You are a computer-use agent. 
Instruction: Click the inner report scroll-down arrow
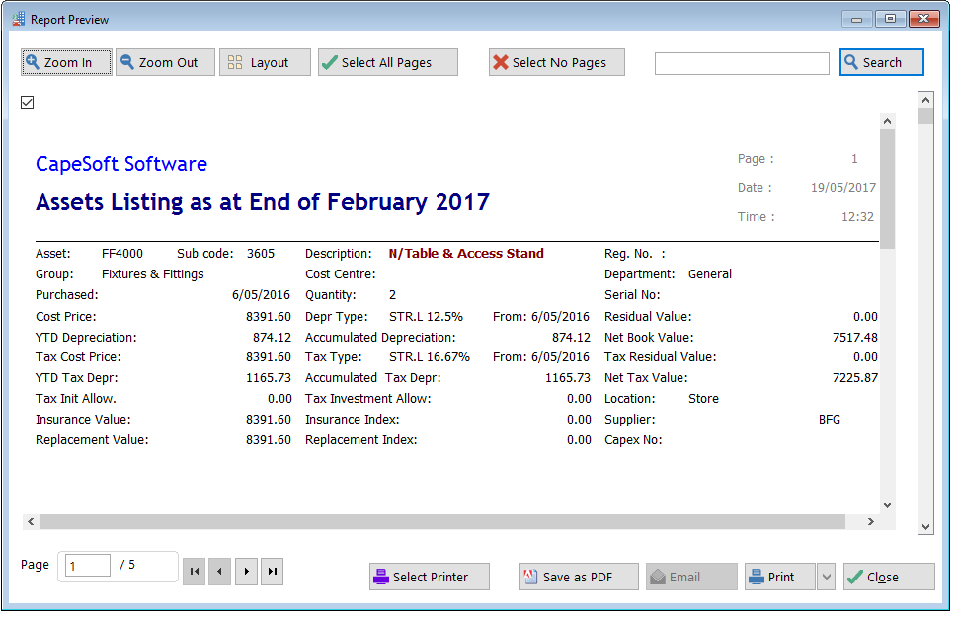click(888, 504)
